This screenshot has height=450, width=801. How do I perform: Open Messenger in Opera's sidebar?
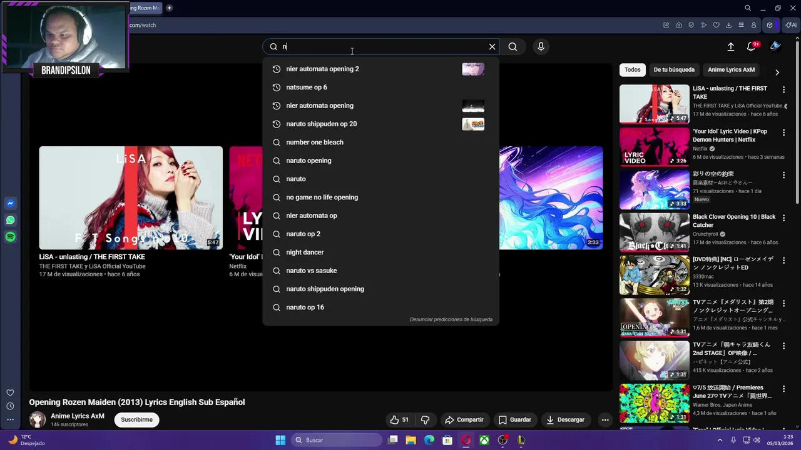[10, 203]
